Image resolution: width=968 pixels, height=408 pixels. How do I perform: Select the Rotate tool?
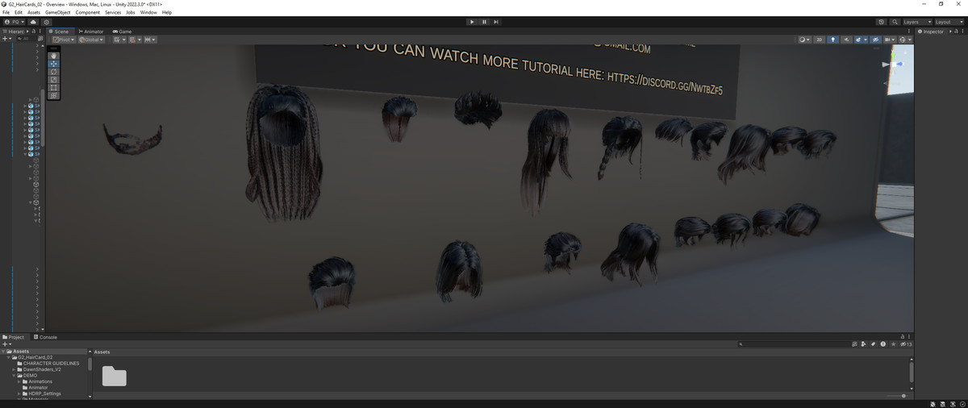coord(53,72)
